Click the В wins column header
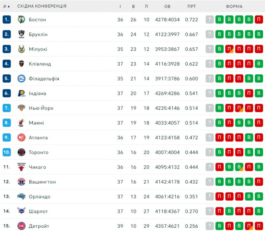 click(133, 7)
